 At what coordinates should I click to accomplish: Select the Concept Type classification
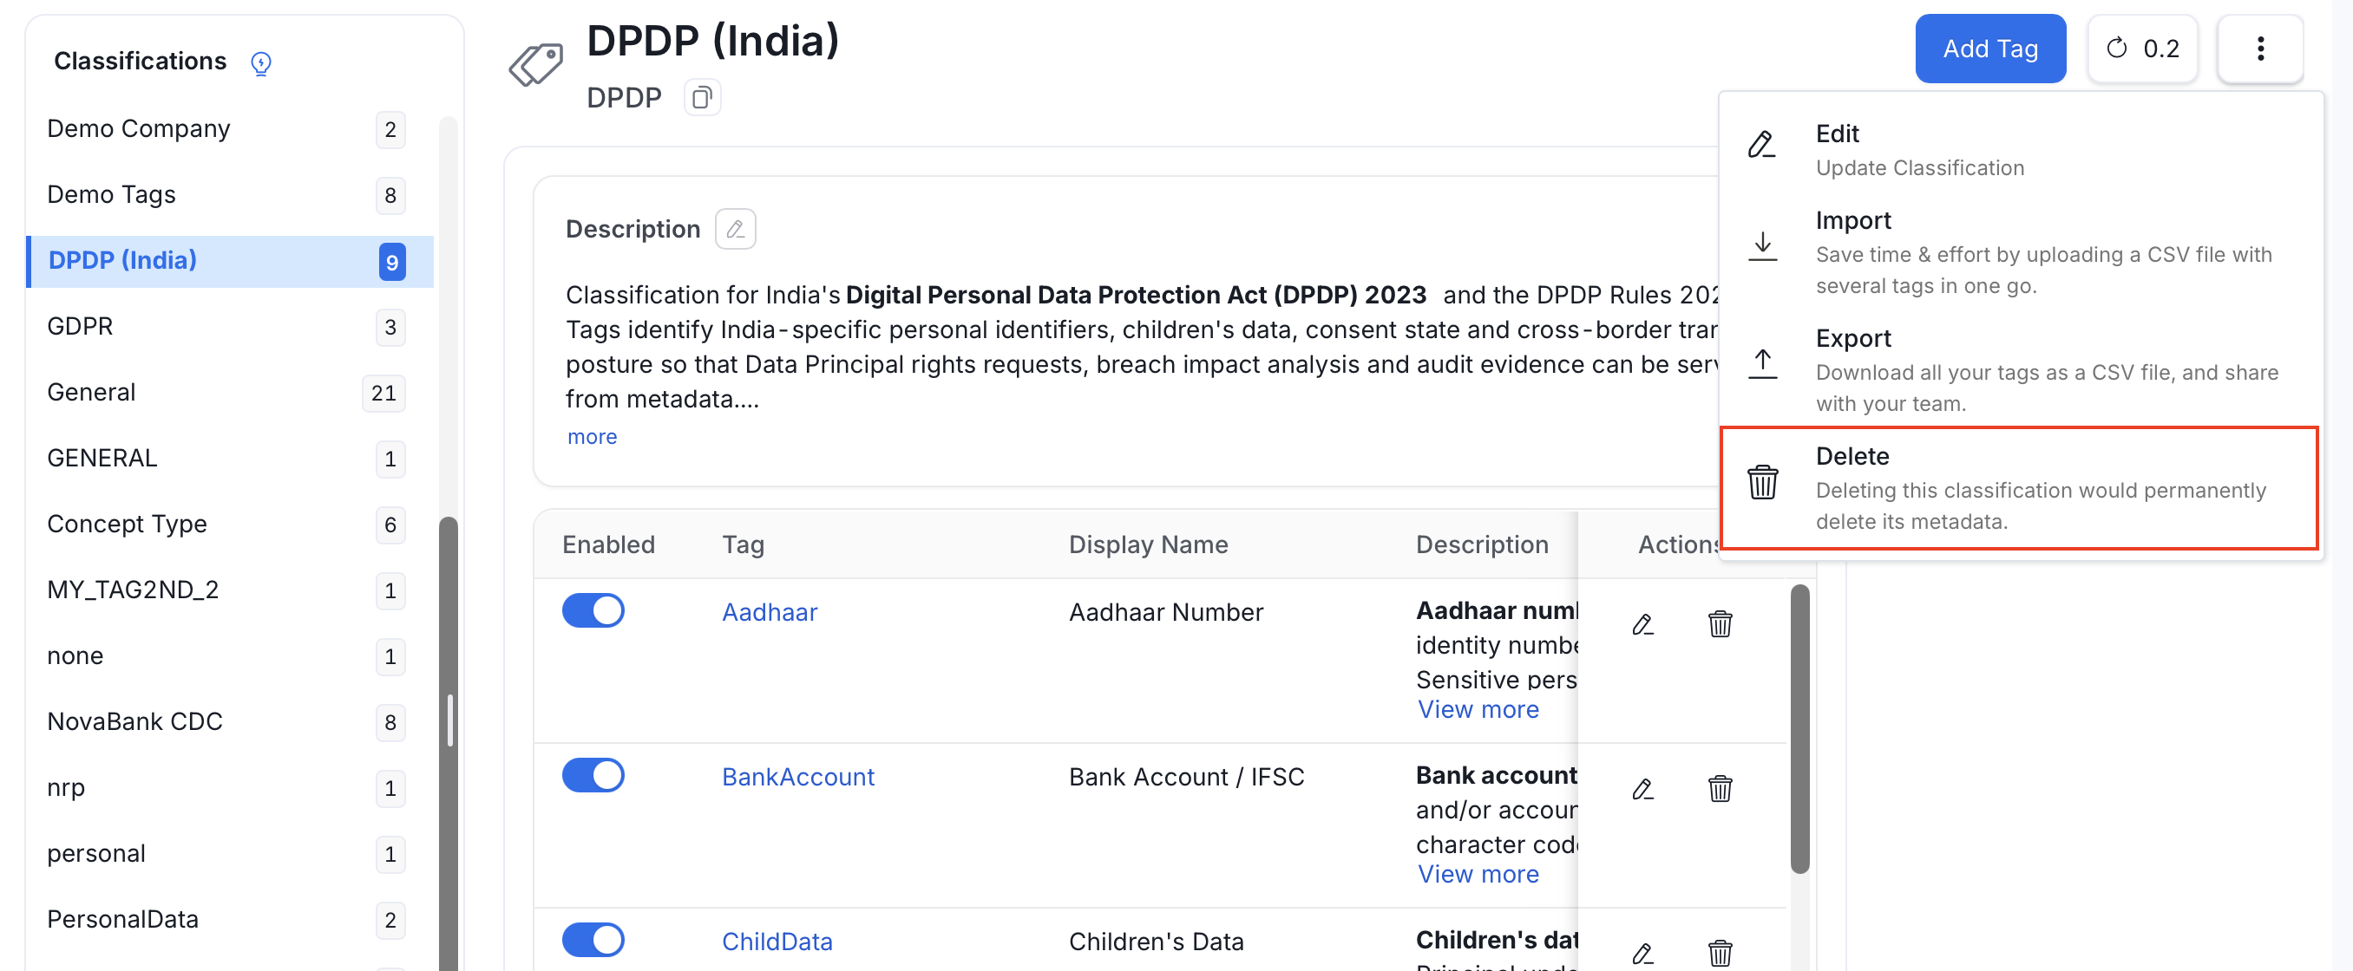pos(228,524)
